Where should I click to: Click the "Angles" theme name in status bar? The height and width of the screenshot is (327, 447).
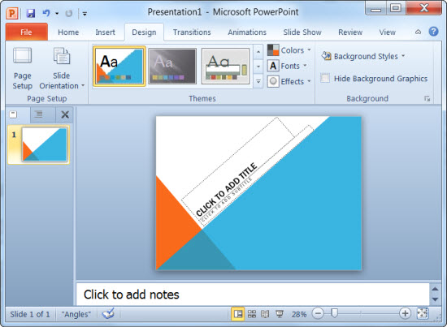click(76, 314)
